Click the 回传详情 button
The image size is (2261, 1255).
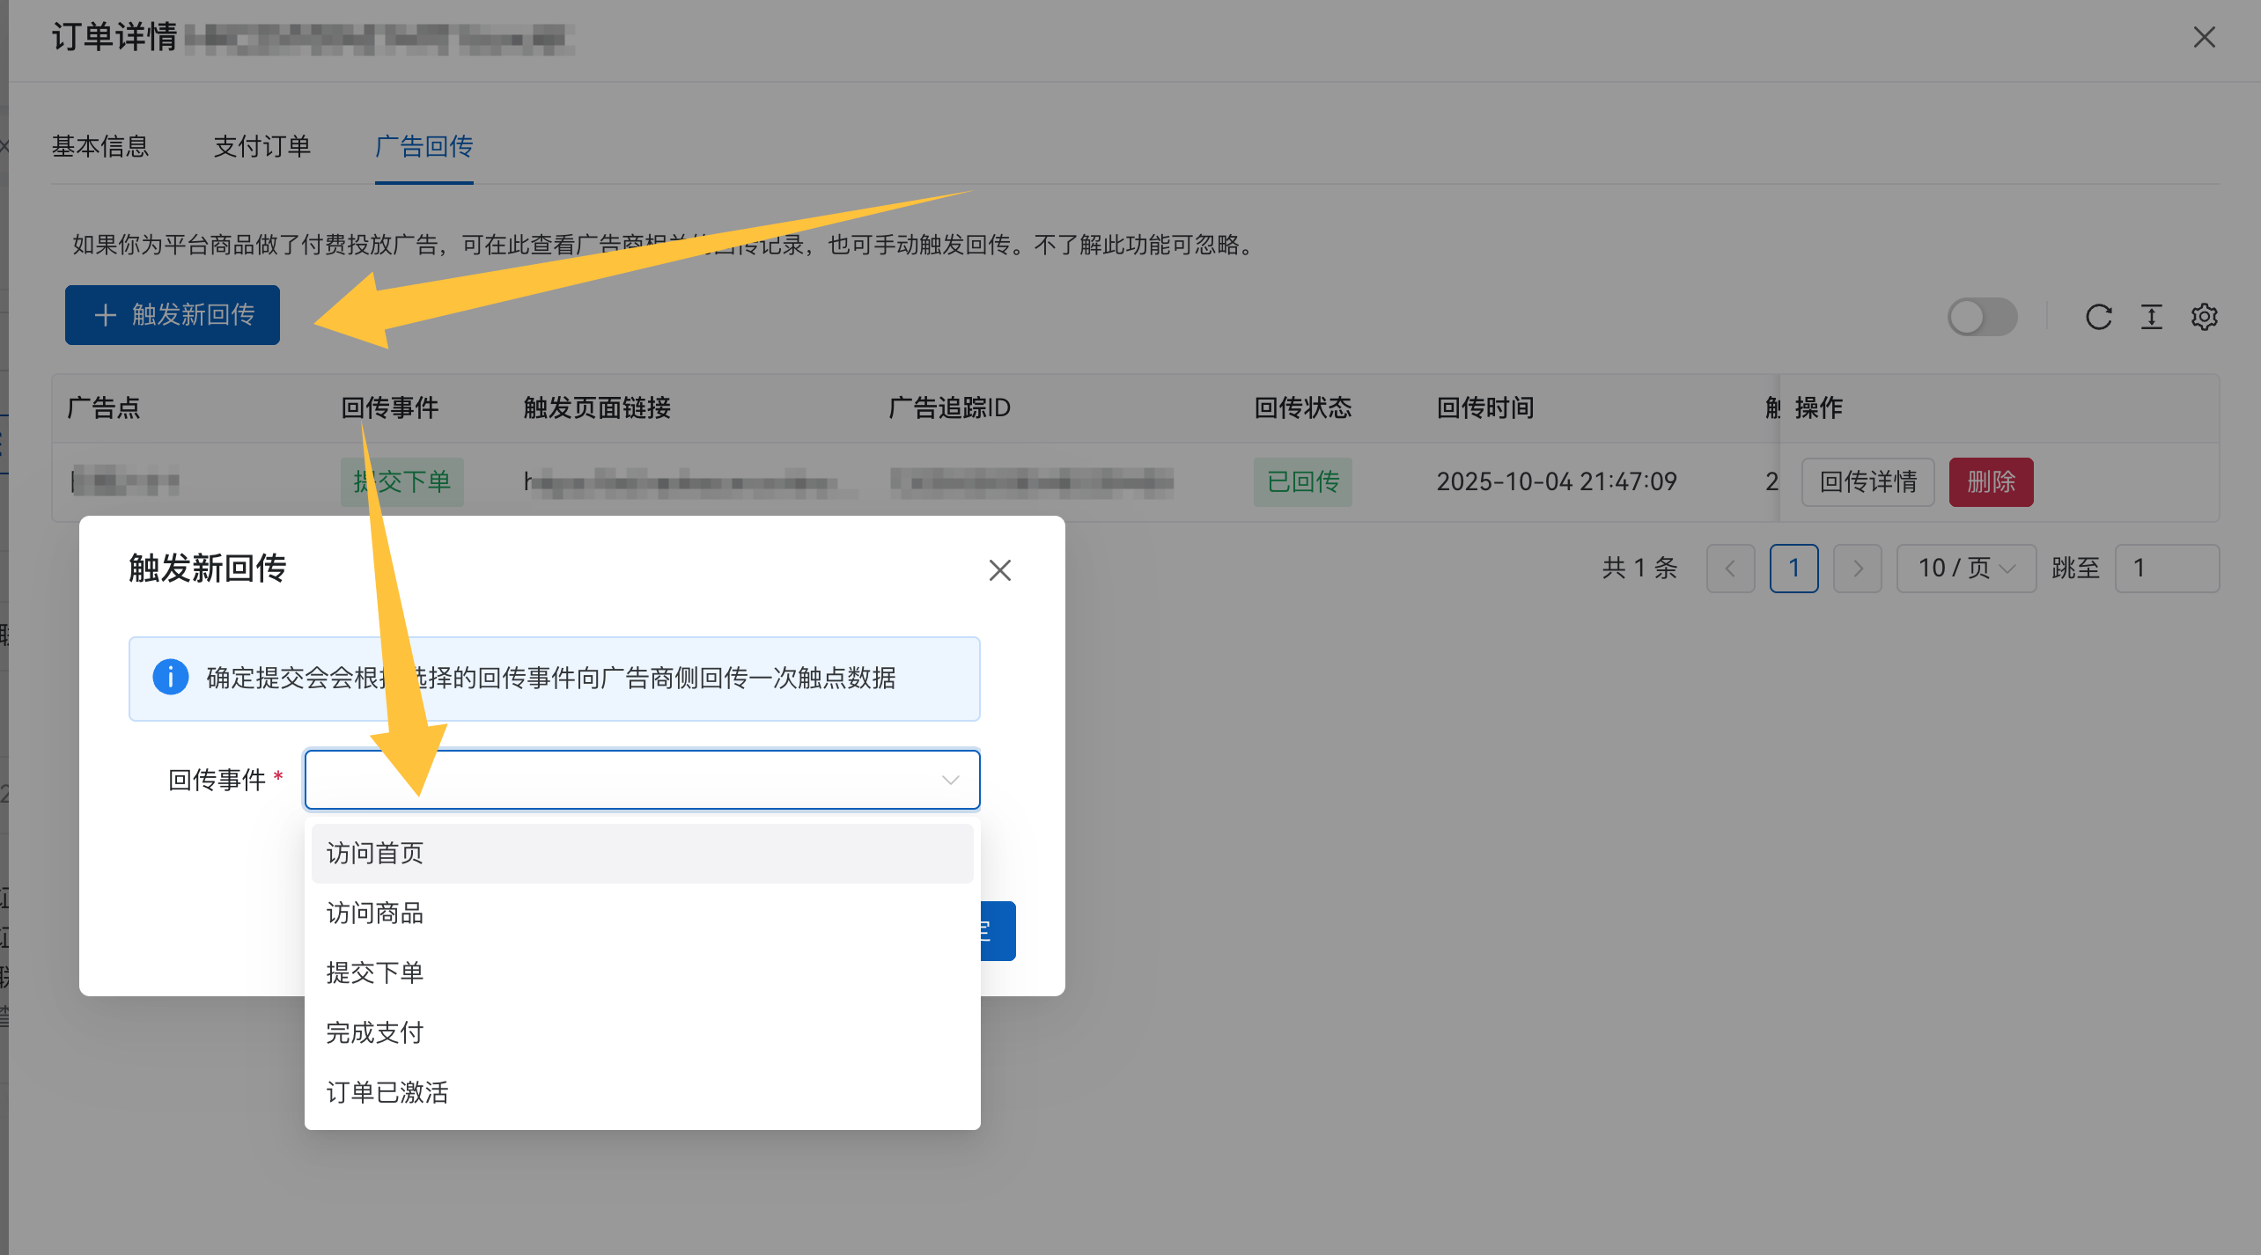tap(1867, 481)
